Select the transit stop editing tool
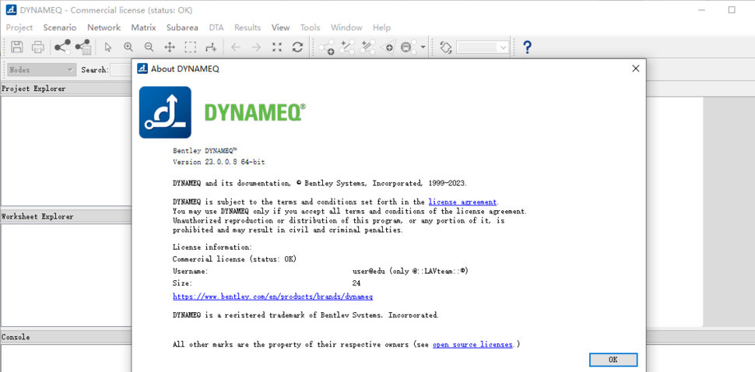 click(x=409, y=47)
